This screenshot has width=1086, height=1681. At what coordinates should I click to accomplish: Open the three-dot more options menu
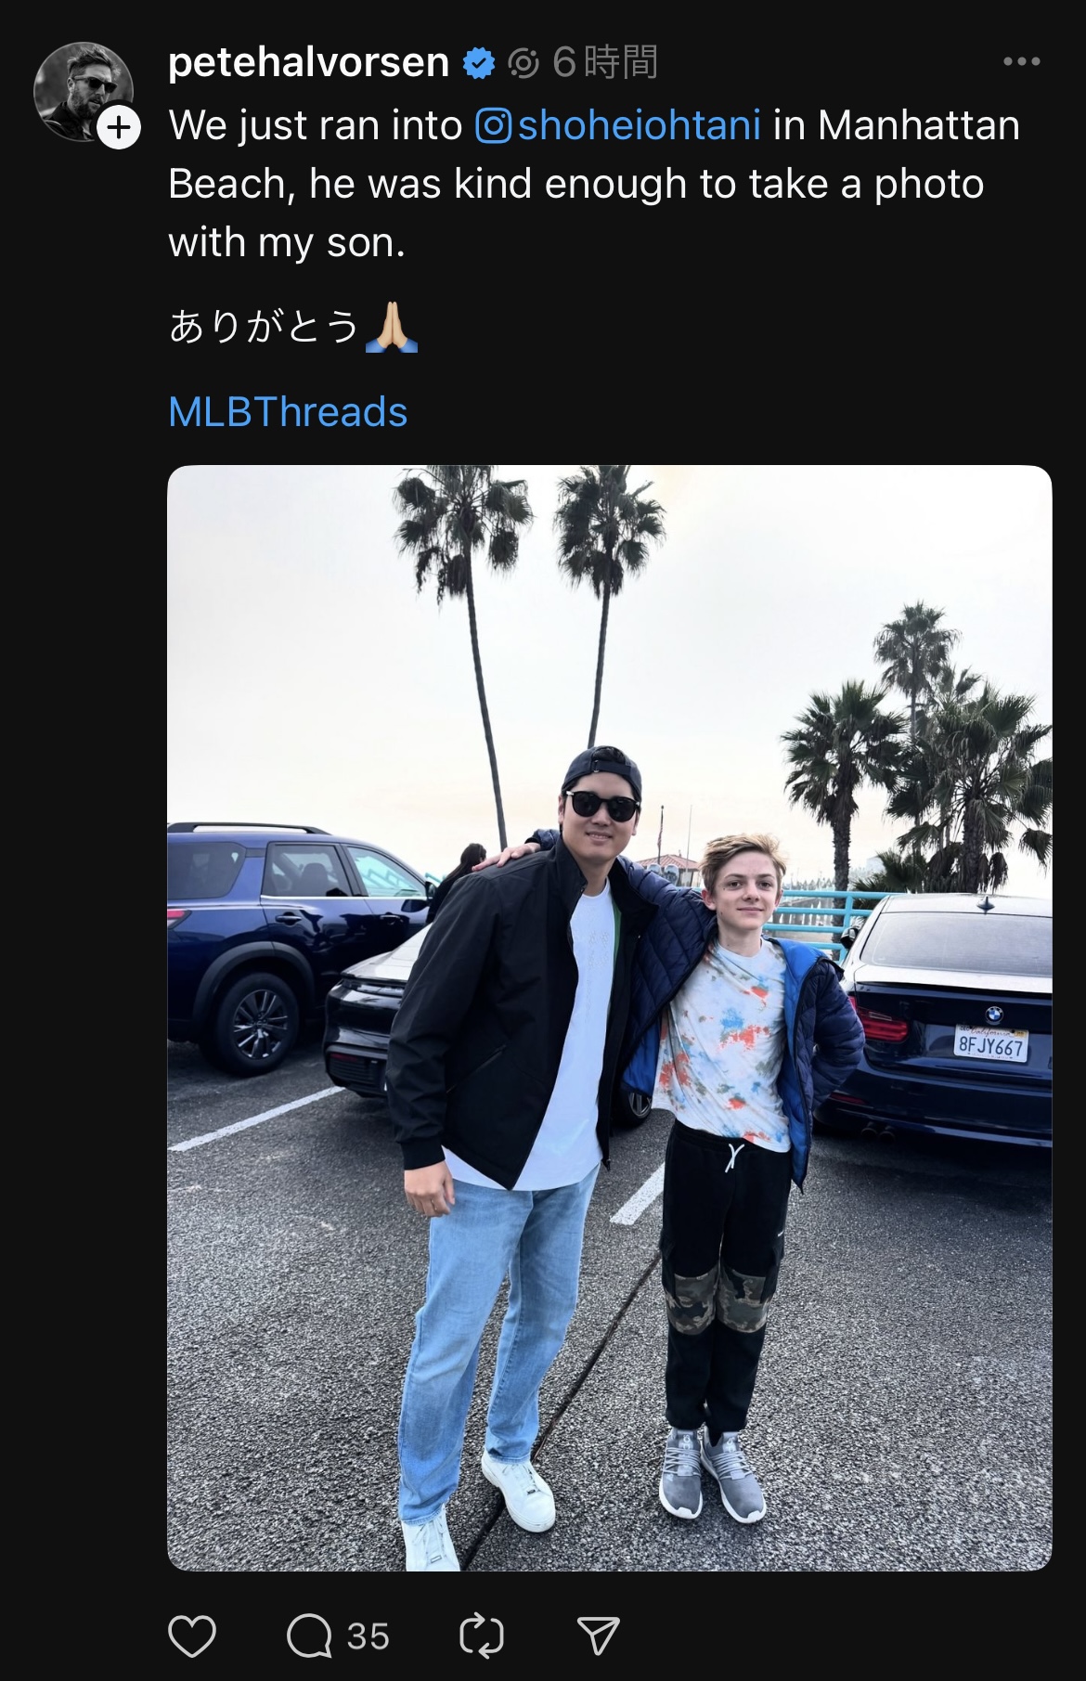[1022, 62]
